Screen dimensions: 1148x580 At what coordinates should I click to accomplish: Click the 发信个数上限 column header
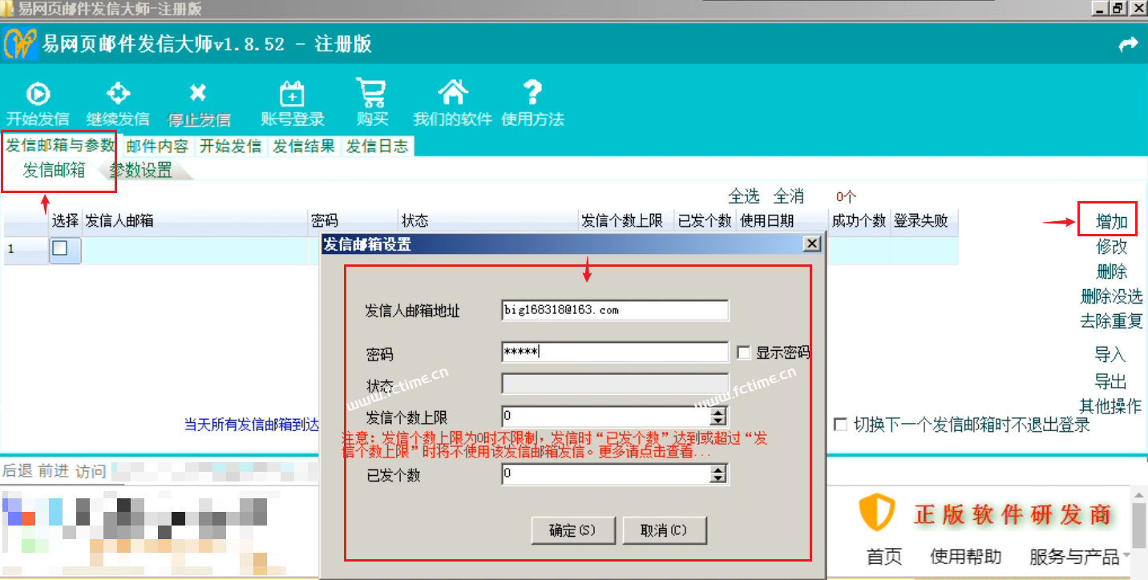tap(626, 221)
